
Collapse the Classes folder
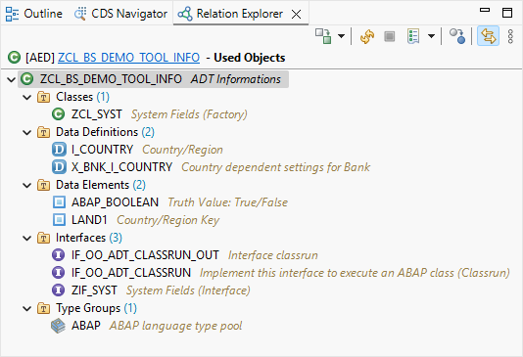pyautogui.click(x=27, y=97)
